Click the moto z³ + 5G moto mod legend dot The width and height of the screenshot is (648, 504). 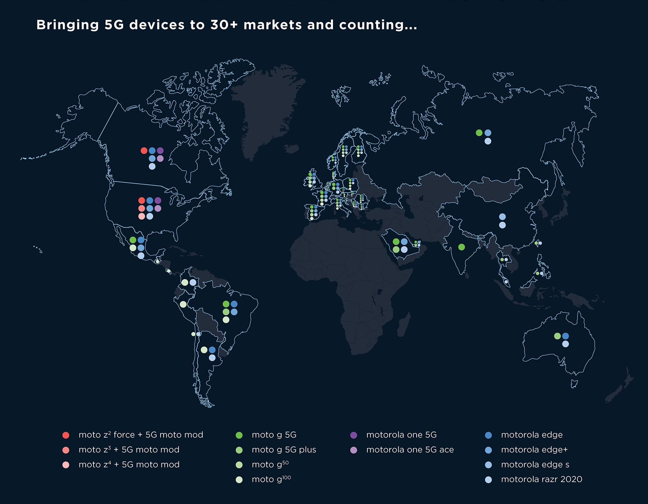(x=66, y=450)
